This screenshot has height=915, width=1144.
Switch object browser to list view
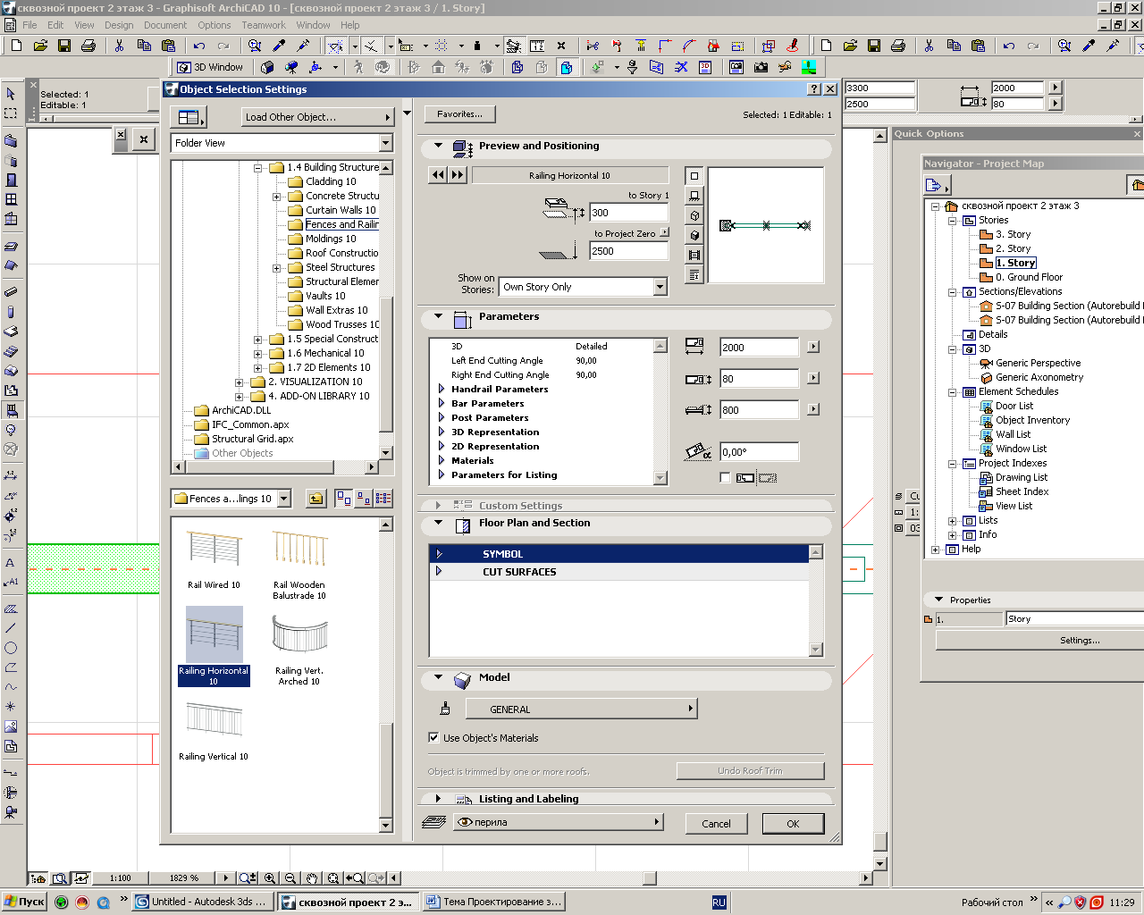click(383, 499)
